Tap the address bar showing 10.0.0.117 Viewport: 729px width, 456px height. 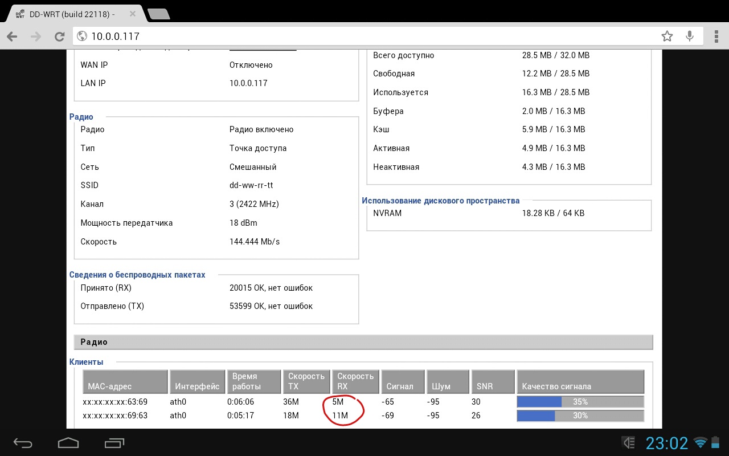(364, 36)
